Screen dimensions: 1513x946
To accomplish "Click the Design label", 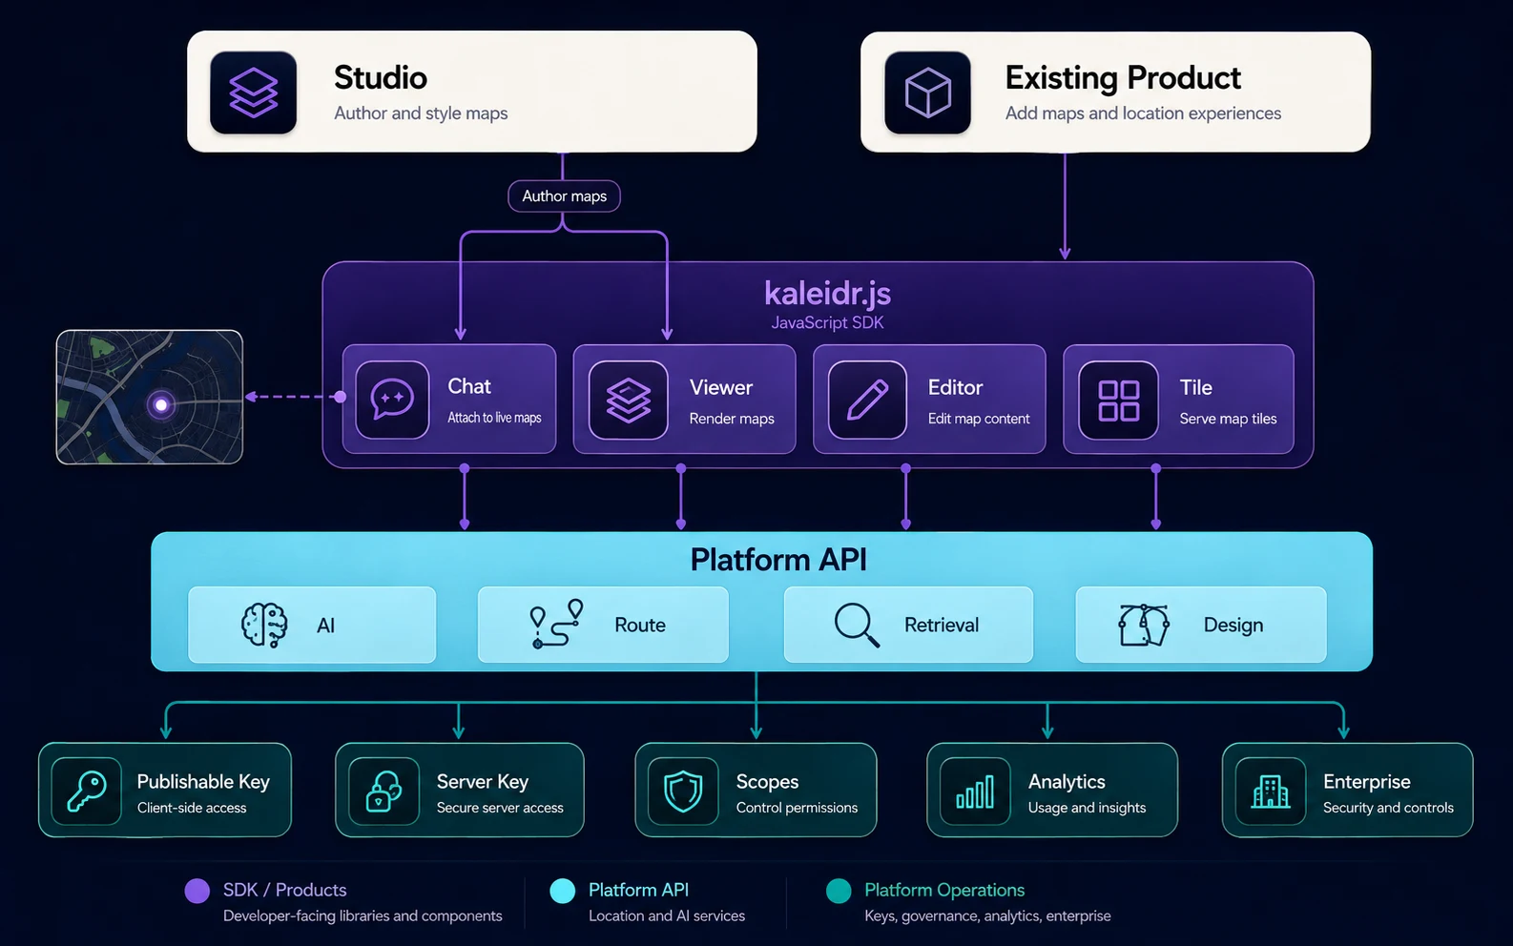I will 1233,626.
